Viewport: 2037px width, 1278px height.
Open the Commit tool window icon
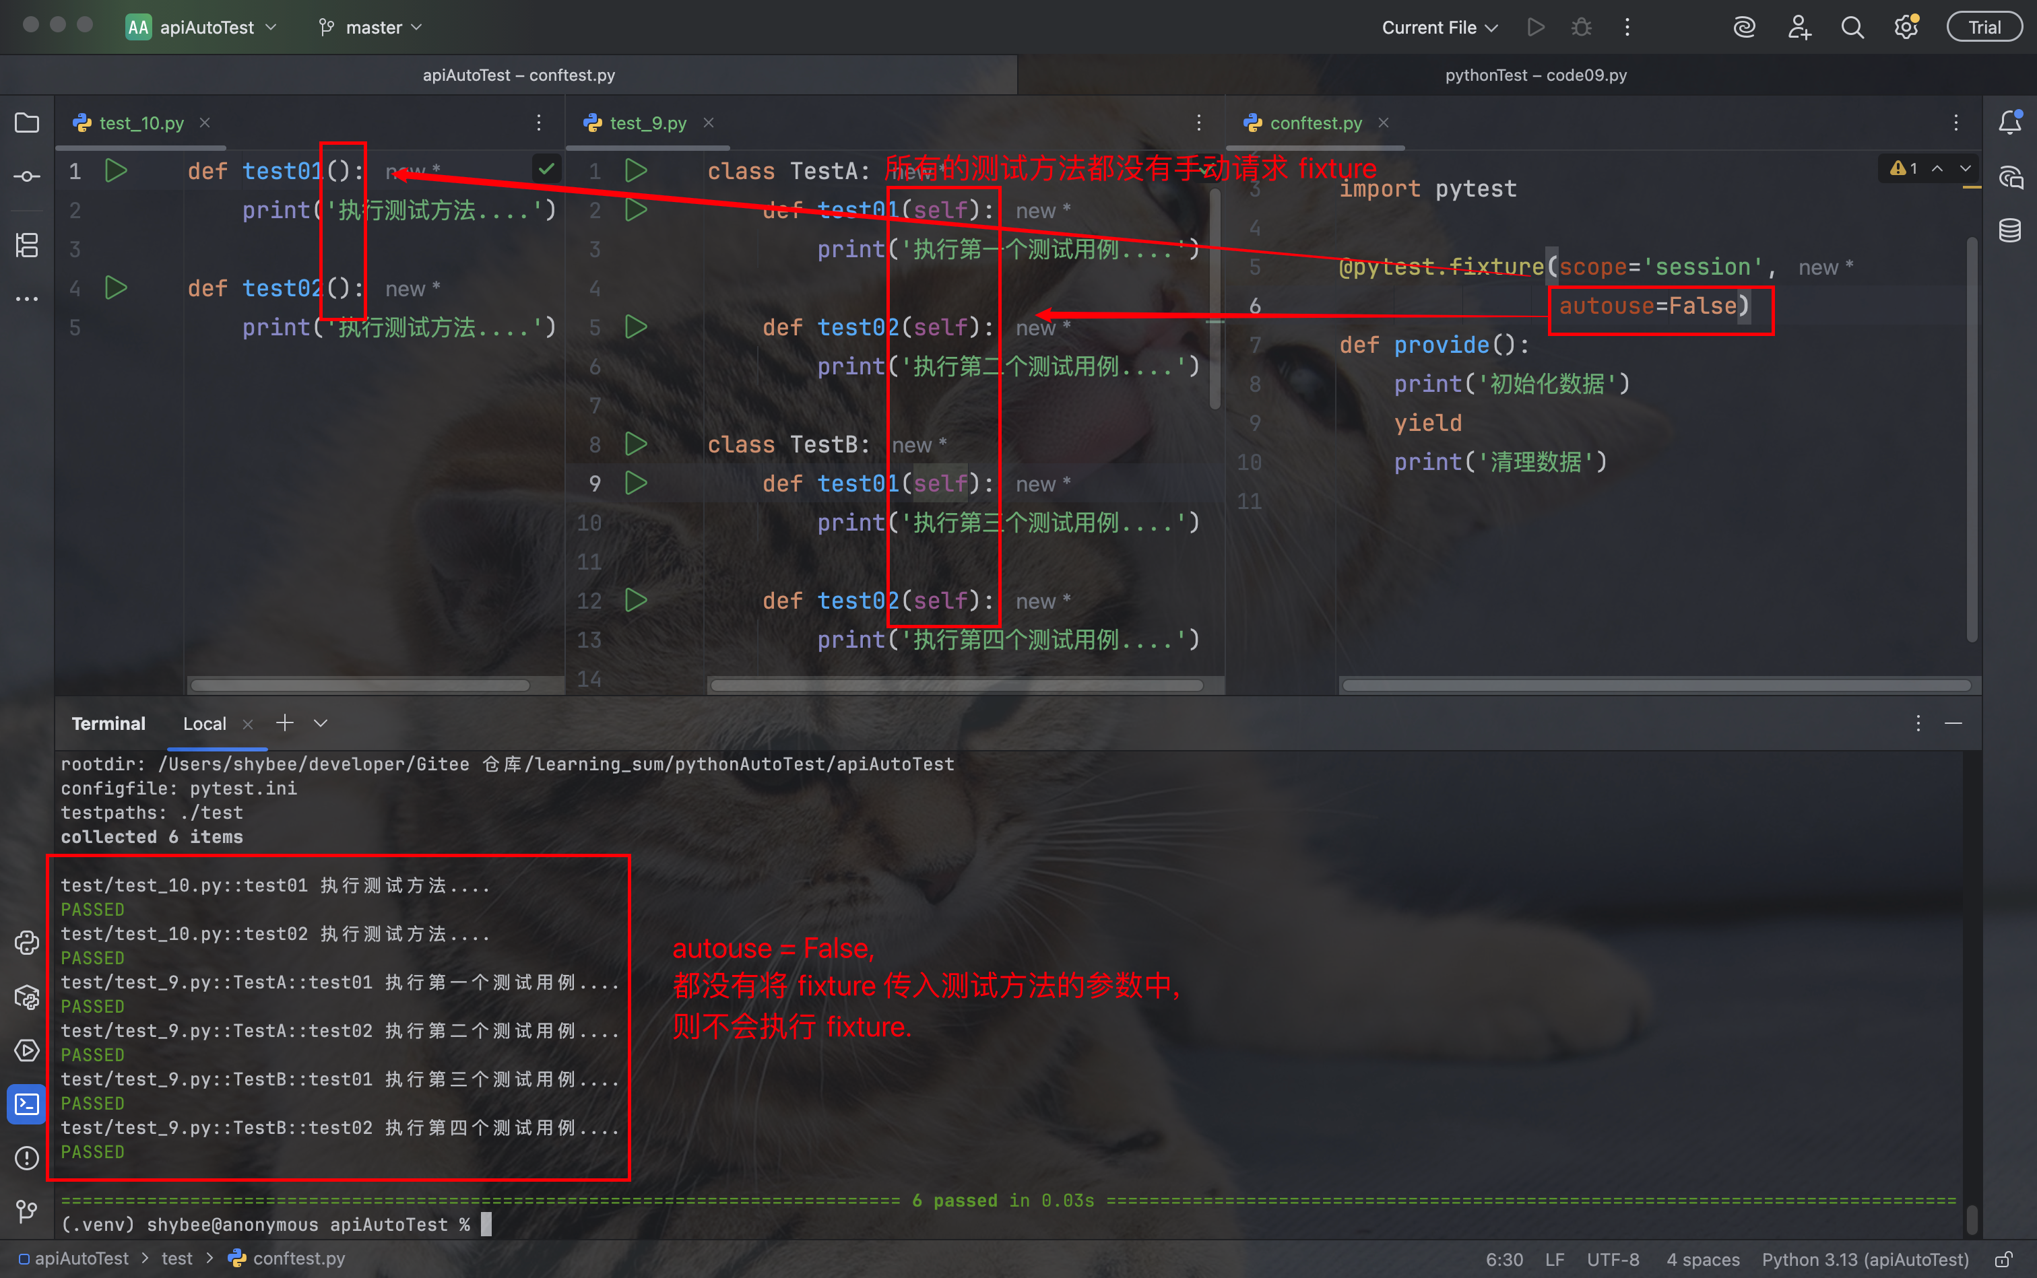pyautogui.click(x=27, y=176)
